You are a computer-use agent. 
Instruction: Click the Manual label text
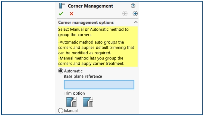pos(71,111)
